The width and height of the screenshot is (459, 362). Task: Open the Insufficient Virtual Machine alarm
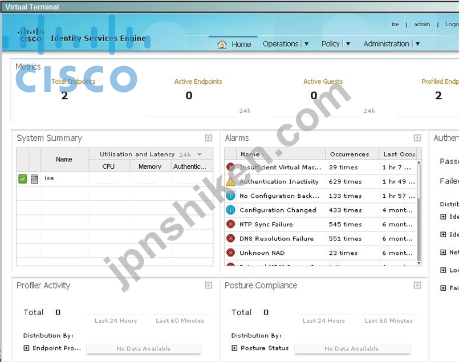(x=280, y=168)
